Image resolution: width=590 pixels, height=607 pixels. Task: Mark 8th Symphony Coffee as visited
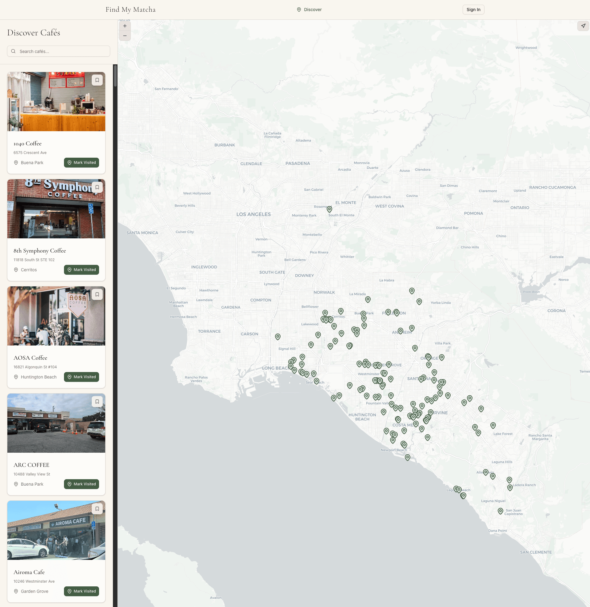(x=81, y=269)
